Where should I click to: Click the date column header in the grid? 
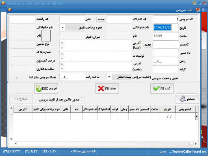[167, 109]
